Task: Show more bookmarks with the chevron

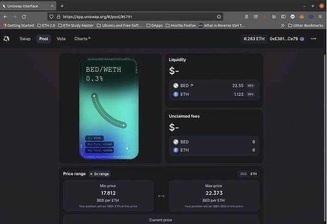Action: coord(282,26)
